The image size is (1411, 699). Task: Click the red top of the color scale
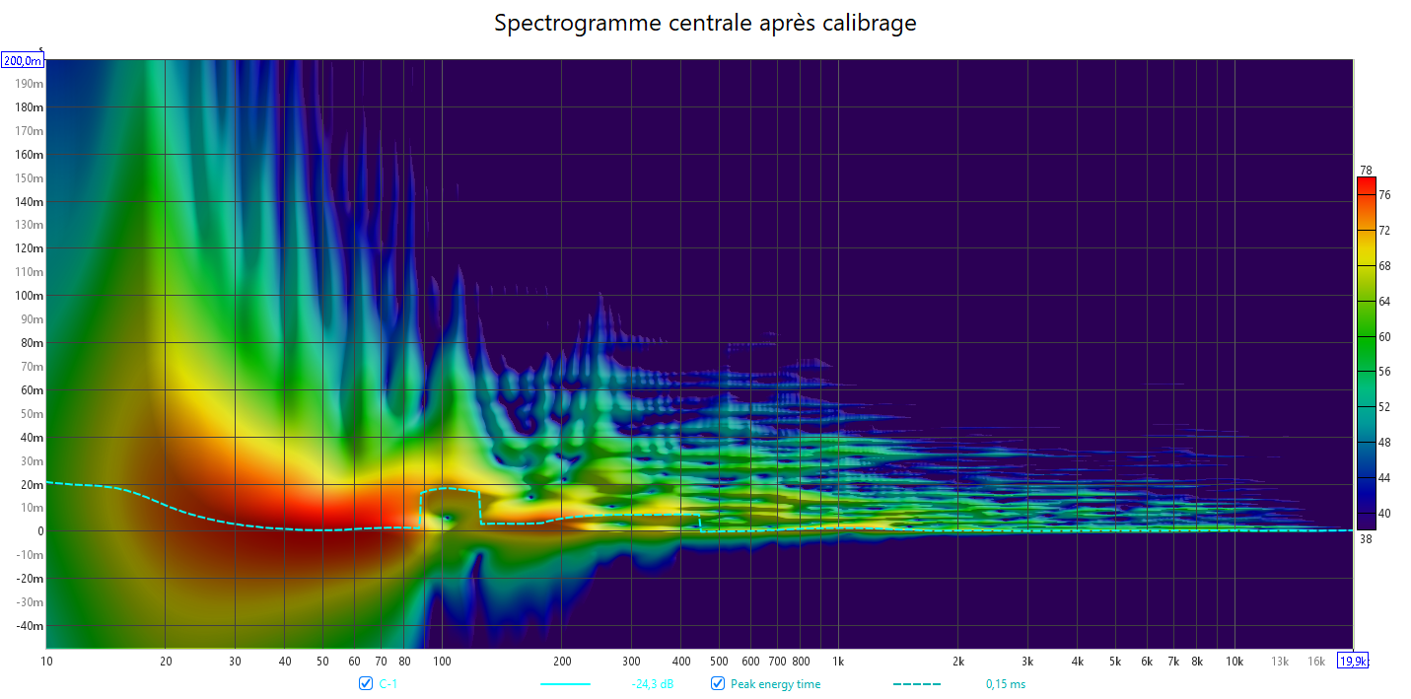click(x=1366, y=181)
